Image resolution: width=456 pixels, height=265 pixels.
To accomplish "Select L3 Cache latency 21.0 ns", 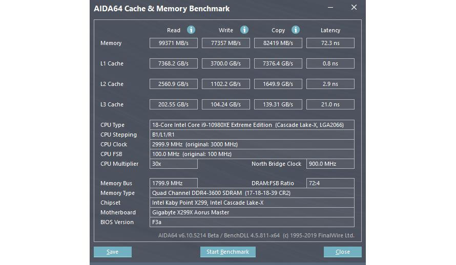I will click(x=330, y=104).
